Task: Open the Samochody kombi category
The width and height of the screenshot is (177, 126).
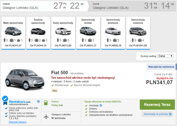Action: tap(88, 33)
